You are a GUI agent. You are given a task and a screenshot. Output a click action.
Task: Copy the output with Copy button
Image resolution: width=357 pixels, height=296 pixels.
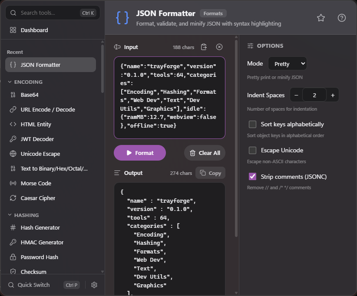coord(210,173)
